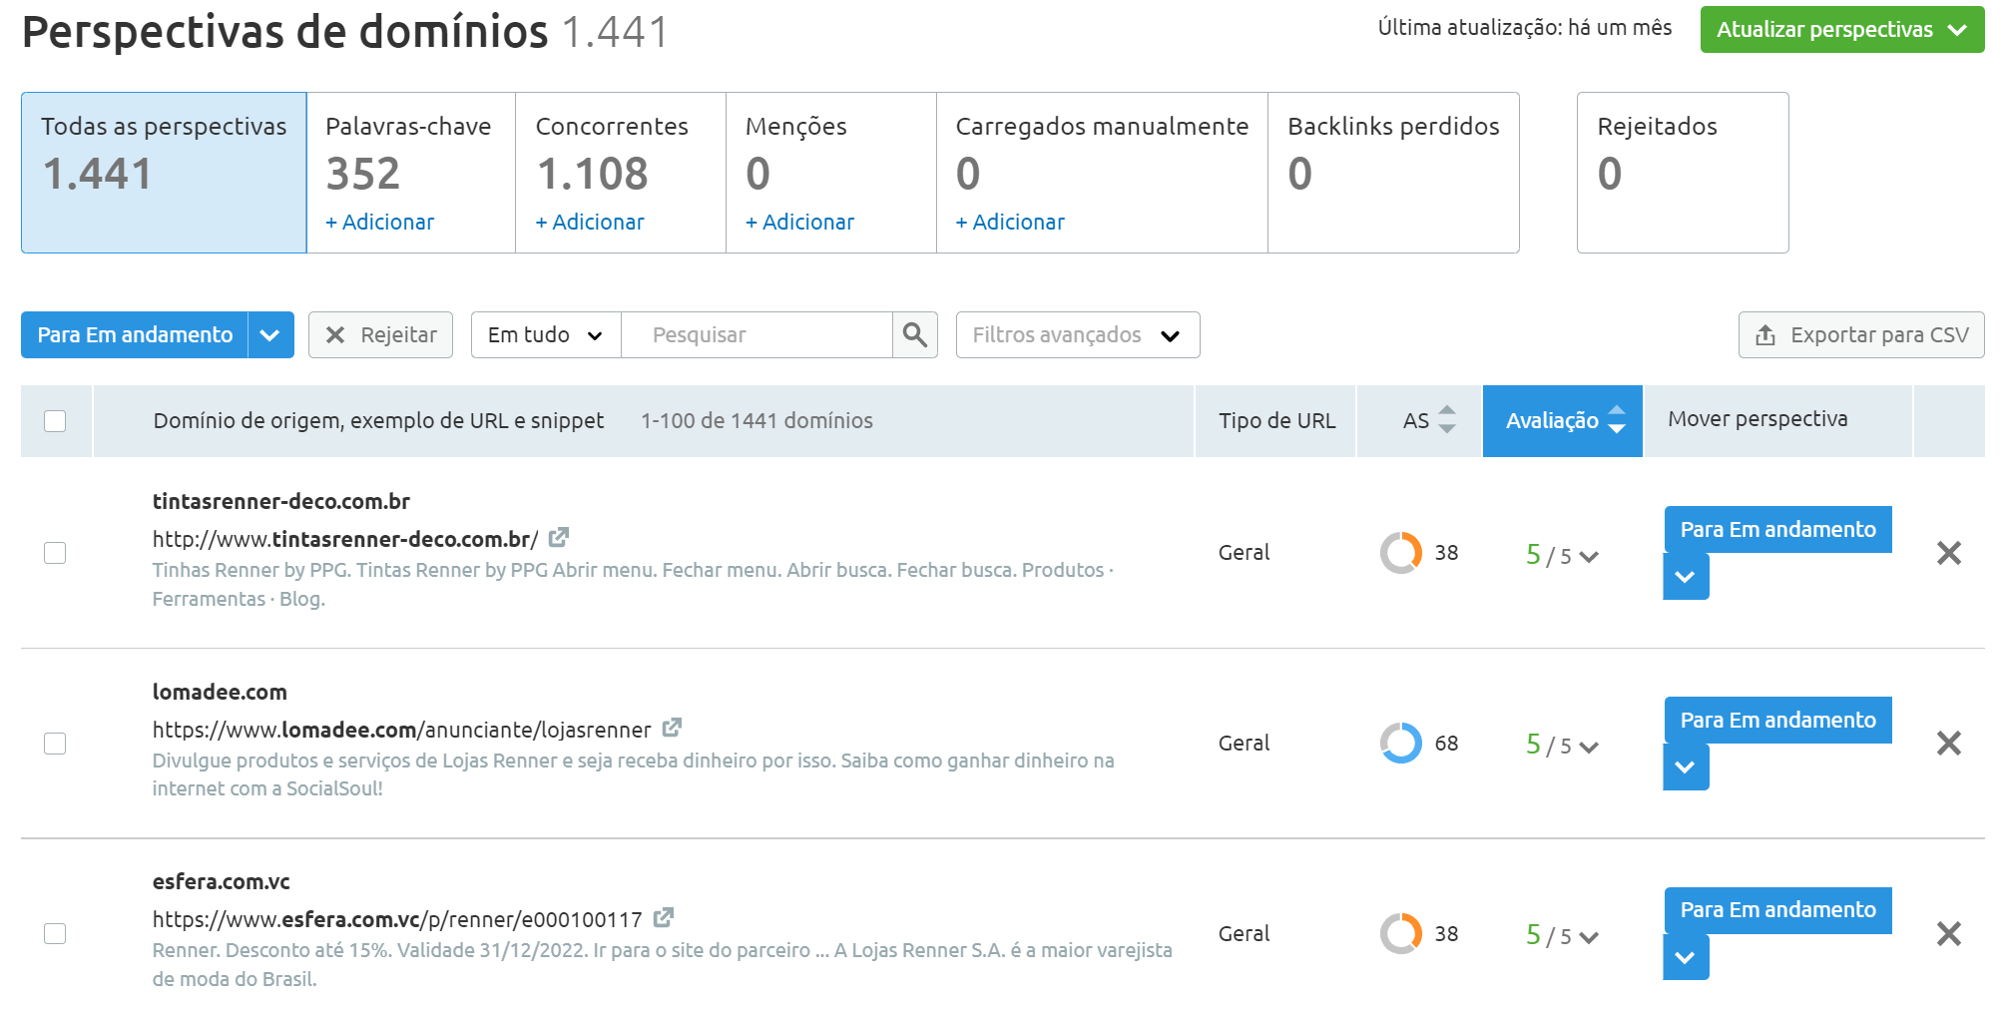Reject the lomadee.com prospect with X
This screenshot has width=2007, height=1020.
pos(1948,744)
